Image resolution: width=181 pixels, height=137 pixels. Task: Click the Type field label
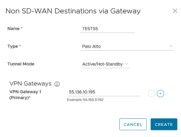point(13,46)
